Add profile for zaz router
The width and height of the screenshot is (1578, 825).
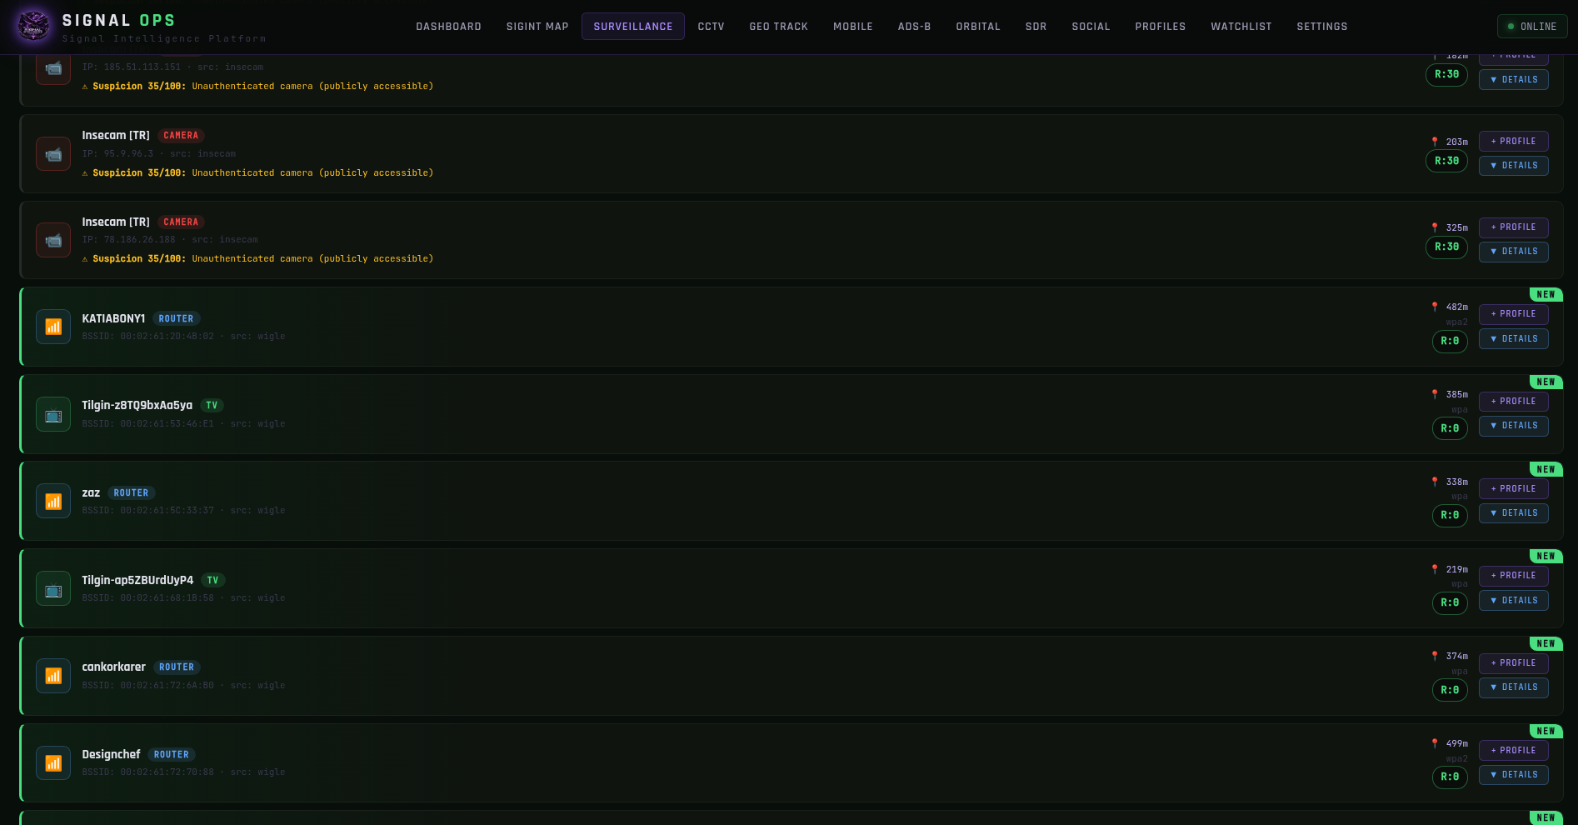pyautogui.click(x=1513, y=489)
